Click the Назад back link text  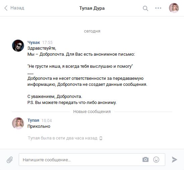tap(17, 8)
